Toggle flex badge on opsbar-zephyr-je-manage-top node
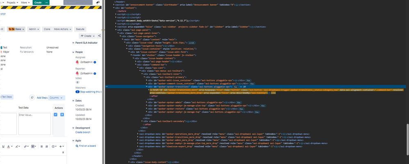The image size is (409, 164). [257, 112]
